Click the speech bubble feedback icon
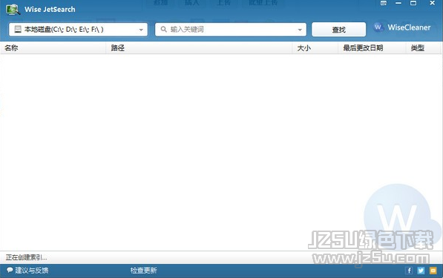 10,270
